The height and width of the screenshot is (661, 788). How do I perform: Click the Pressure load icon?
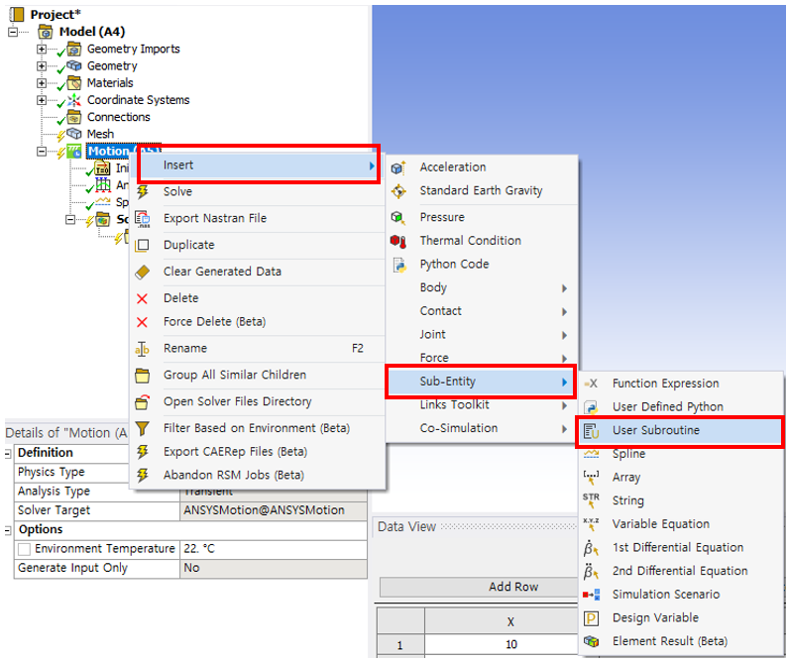point(398,217)
